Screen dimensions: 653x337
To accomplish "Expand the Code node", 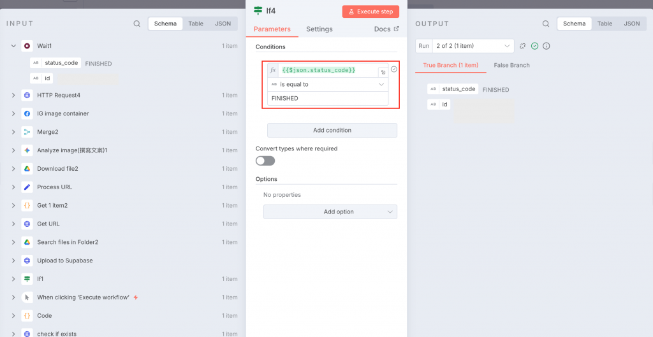I will (x=13, y=315).
